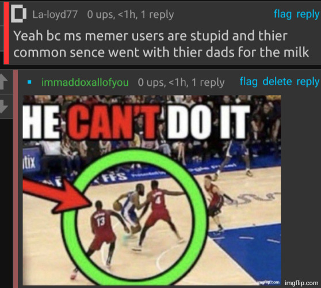Reply to the immaddoxallofyou comment
321x288 pixels.
[x=308, y=82]
